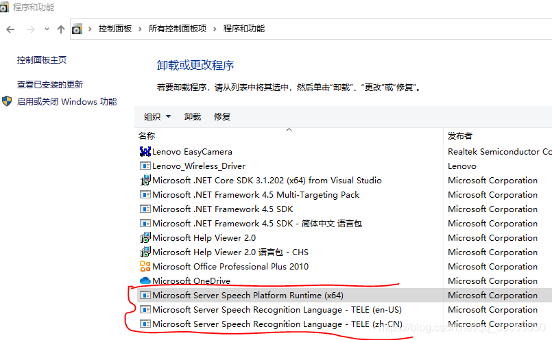The image size is (552, 340).
Task: Click 程序和功能 in the breadcrumb path
Action: (244, 29)
